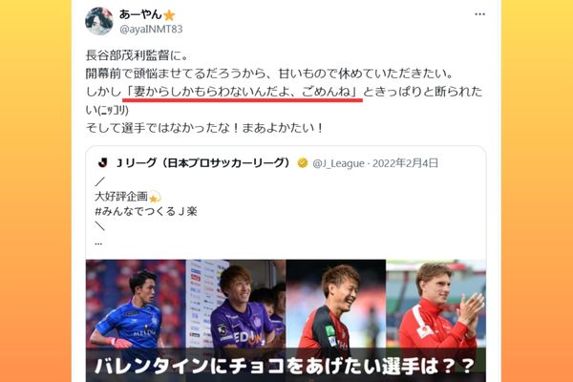Open the @ayaINMT83 handle link

[151, 30]
